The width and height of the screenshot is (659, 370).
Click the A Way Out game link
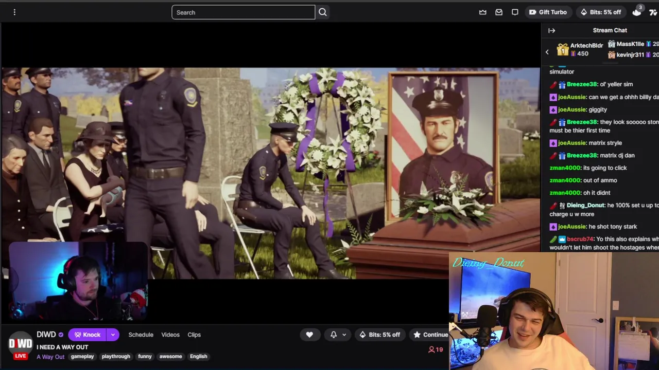point(50,357)
